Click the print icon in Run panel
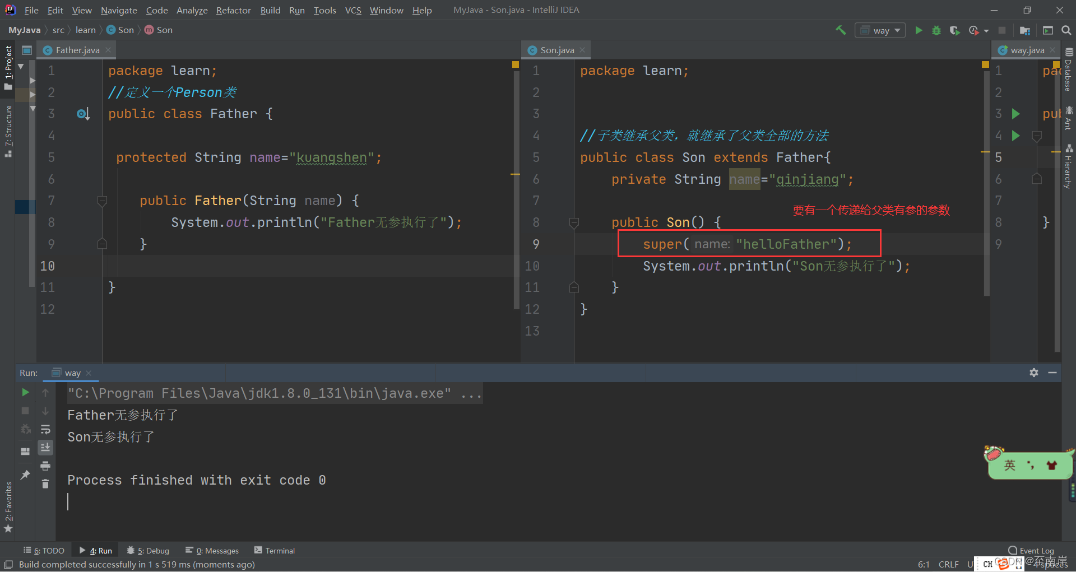This screenshot has width=1076, height=572. tap(45, 466)
